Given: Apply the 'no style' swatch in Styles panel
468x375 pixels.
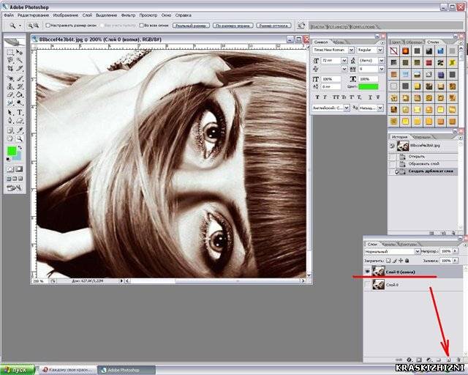Looking at the screenshot, I should click(x=393, y=51).
